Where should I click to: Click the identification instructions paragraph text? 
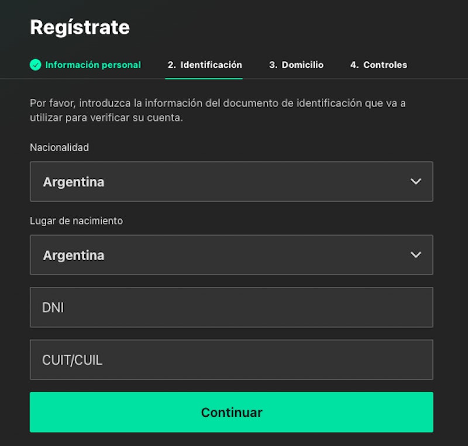click(x=218, y=110)
